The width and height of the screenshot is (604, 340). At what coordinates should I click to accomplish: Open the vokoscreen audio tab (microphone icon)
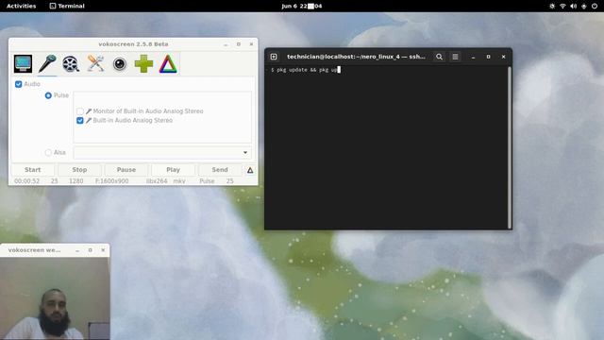point(47,63)
